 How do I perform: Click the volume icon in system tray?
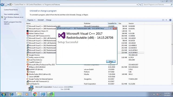[154, 94]
